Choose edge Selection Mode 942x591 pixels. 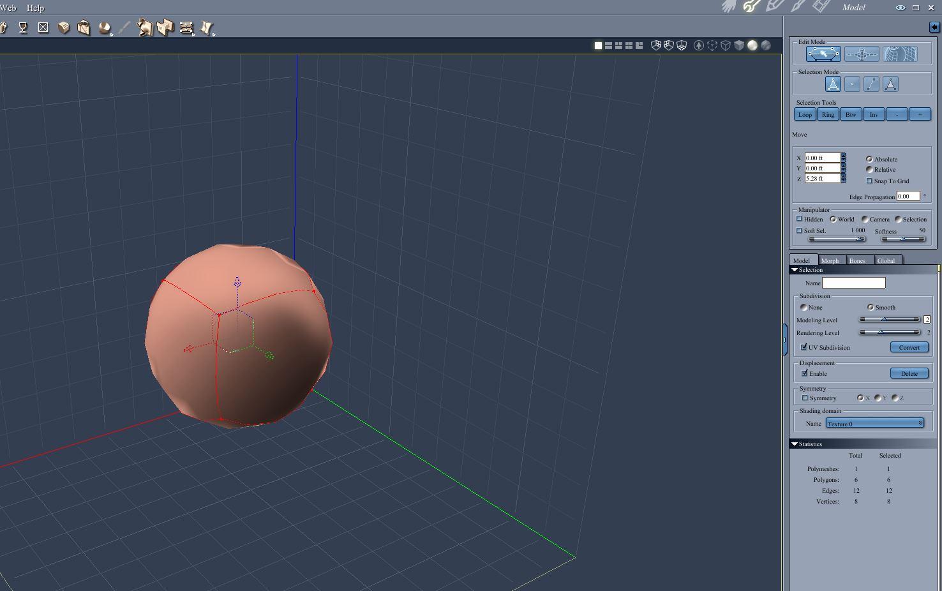tap(871, 84)
